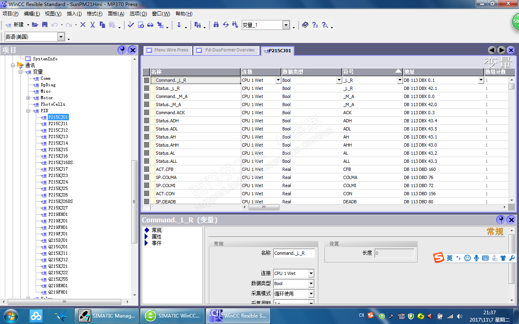Paste using the clipboard toolbar icon

pyautogui.click(x=112, y=25)
